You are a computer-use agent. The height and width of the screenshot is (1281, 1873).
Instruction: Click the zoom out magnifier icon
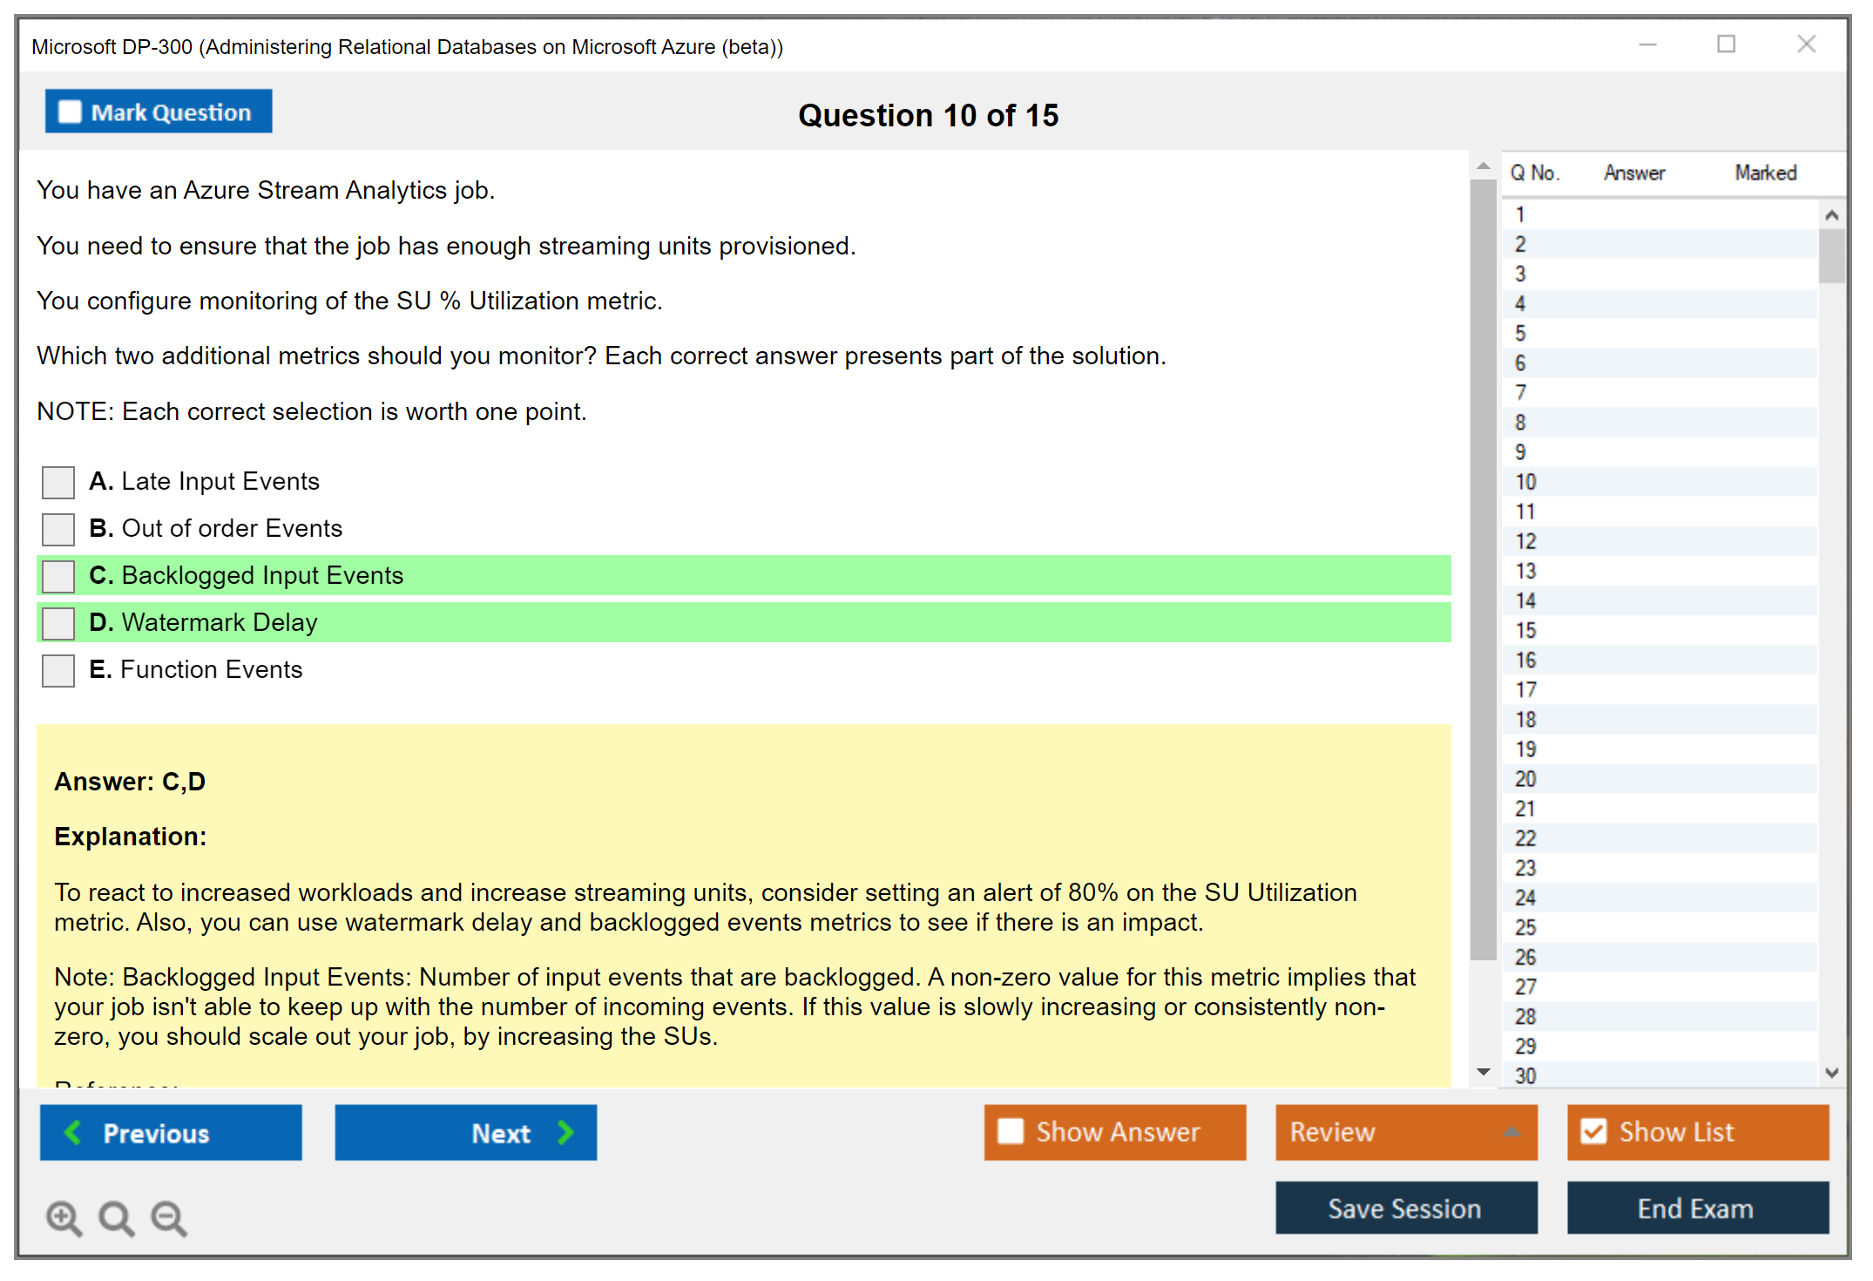(x=168, y=1217)
